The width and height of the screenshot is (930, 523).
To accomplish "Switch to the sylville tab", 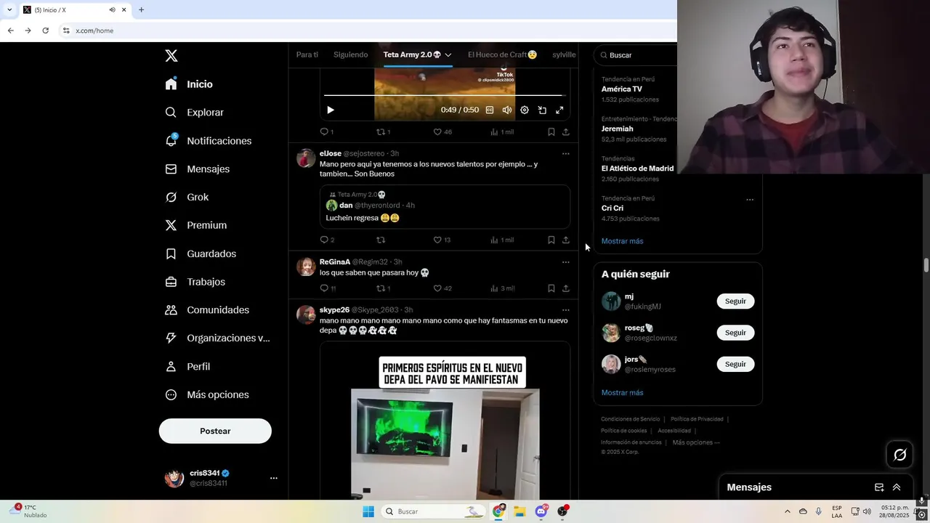I will pos(564,54).
